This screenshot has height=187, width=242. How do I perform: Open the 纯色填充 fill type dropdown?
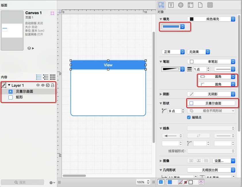point(211,19)
